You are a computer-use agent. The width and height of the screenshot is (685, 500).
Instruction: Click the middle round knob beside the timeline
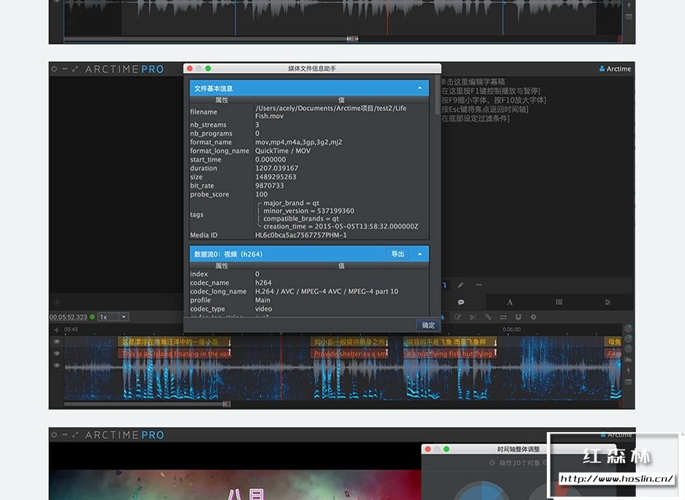point(628,339)
